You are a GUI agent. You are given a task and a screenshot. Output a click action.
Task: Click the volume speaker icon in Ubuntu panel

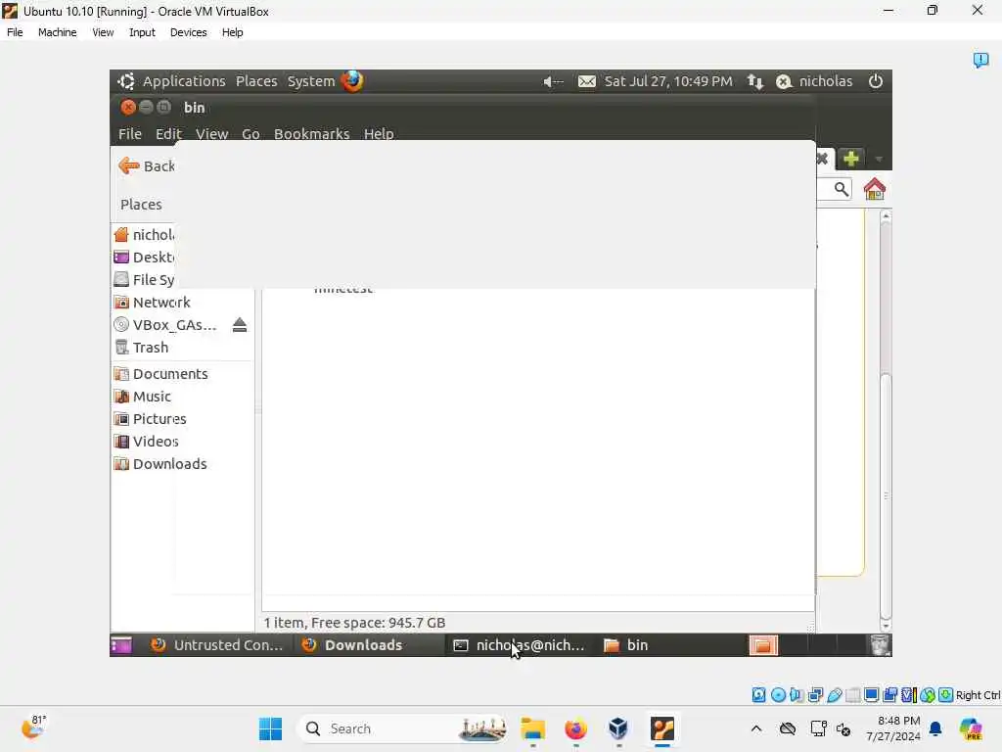(x=553, y=81)
